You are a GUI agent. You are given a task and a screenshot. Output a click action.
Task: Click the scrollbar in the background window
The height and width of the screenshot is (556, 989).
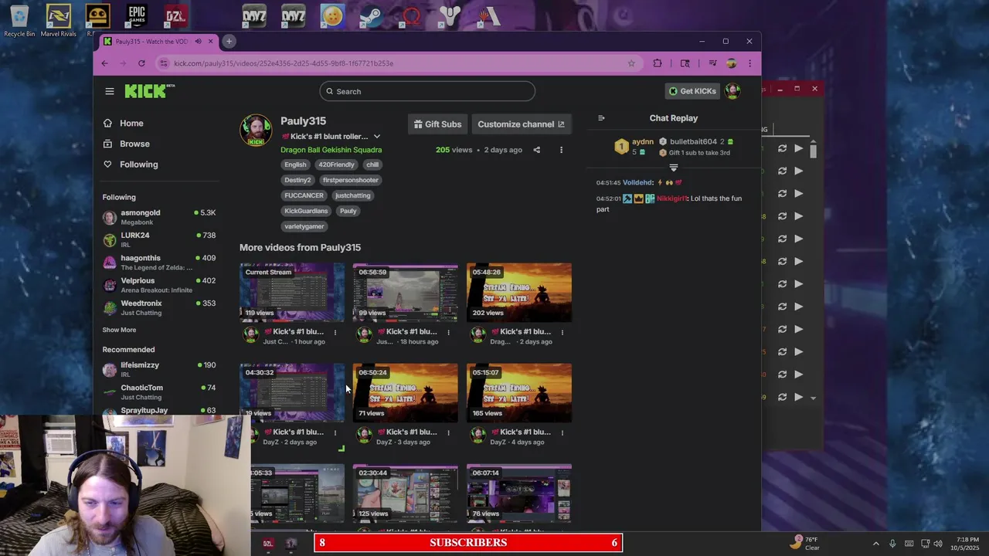coord(813,151)
